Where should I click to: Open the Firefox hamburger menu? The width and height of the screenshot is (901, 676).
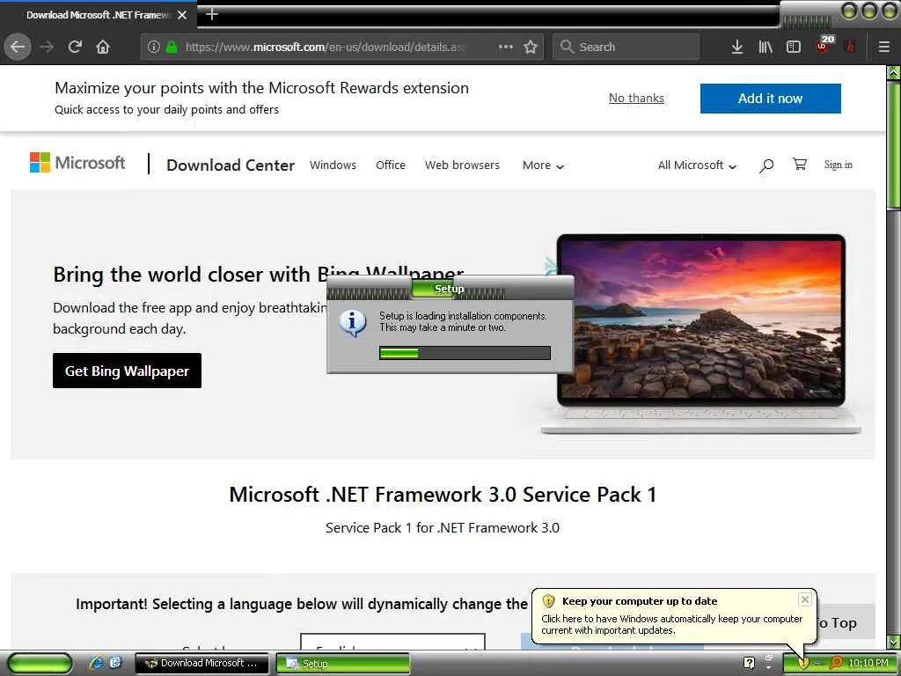pyautogui.click(x=883, y=47)
